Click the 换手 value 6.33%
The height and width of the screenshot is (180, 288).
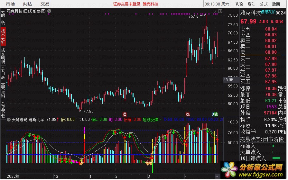(270, 120)
